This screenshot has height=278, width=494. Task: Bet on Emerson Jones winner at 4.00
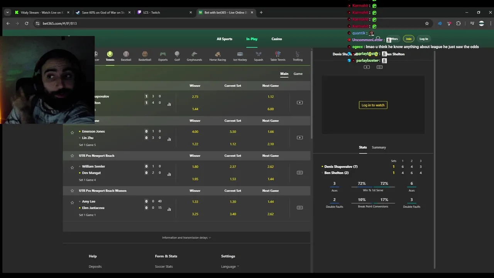point(195,132)
